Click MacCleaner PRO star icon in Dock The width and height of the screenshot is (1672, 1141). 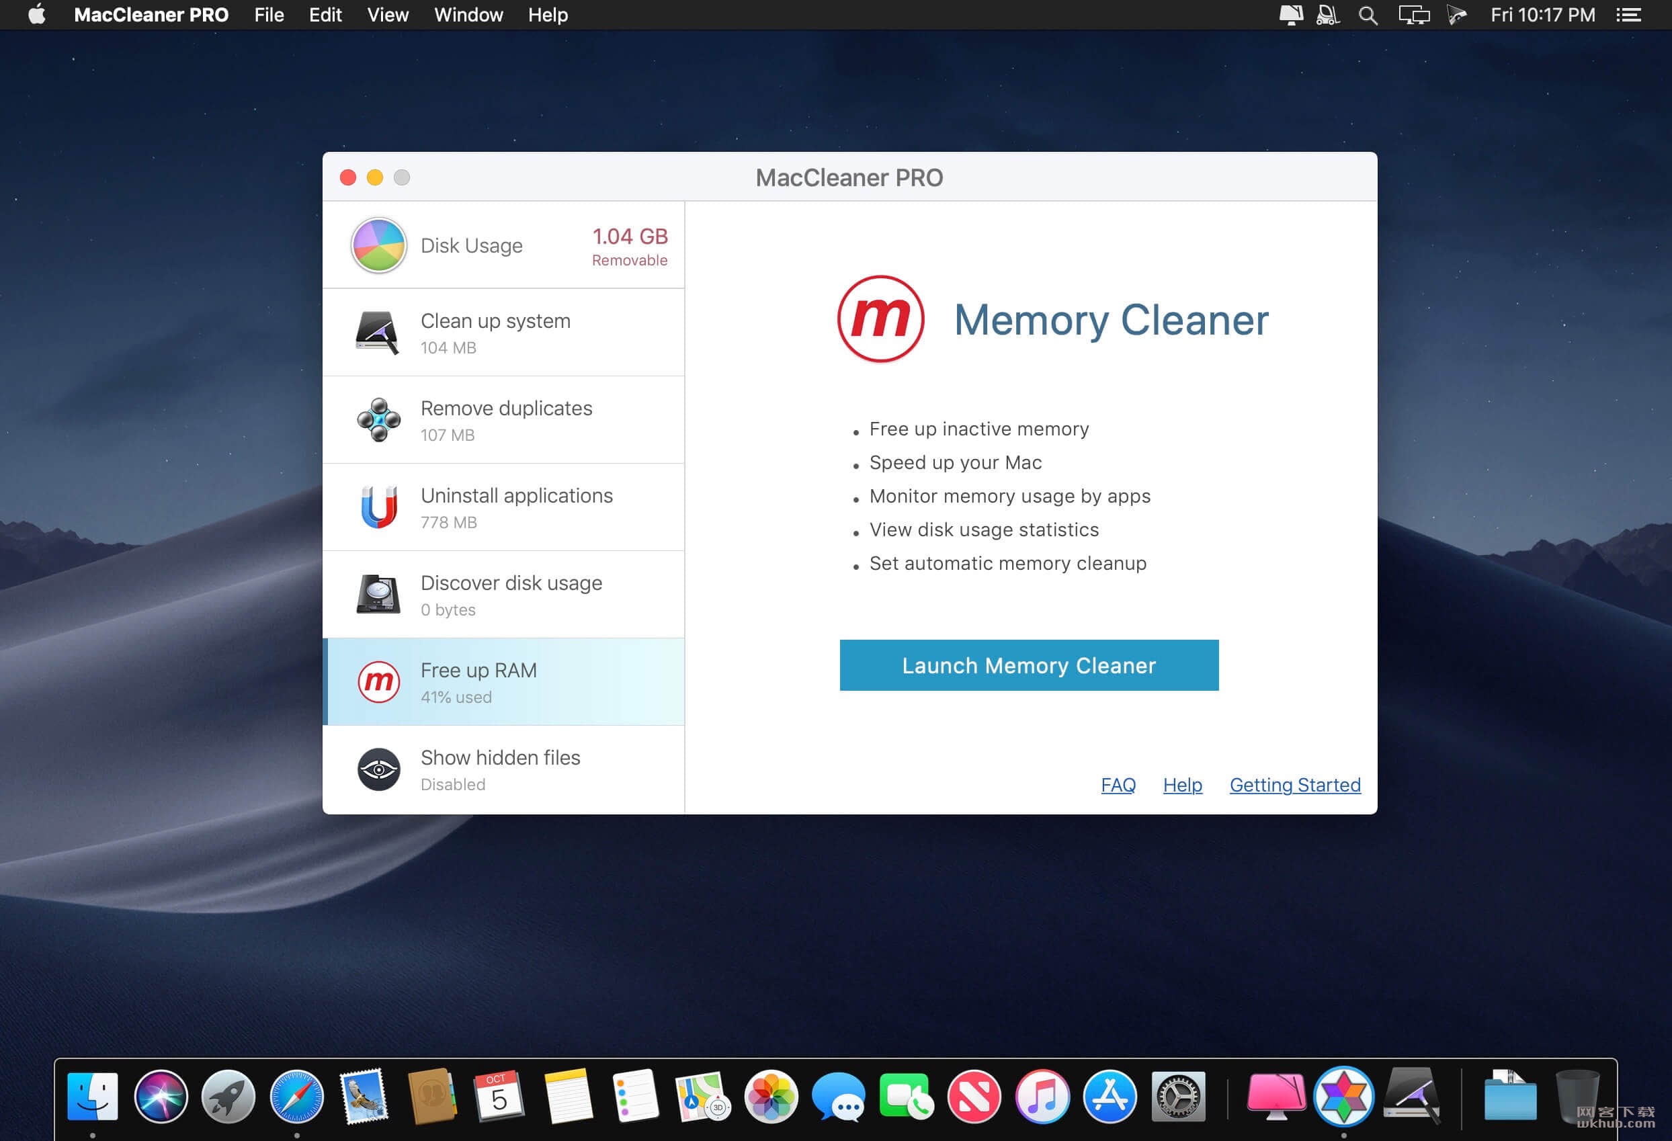[x=1343, y=1097]
